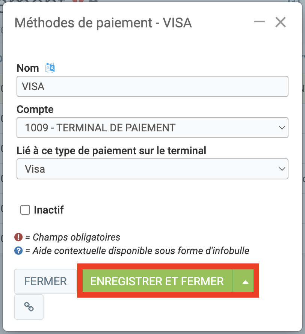Click the Inactif checkbox label text
This screenshot has height=334, width=305.
[x=49, y=210]
